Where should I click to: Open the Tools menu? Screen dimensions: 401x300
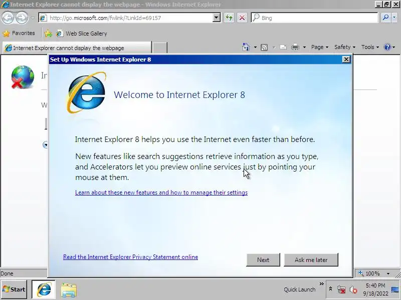tap(370, 47)
